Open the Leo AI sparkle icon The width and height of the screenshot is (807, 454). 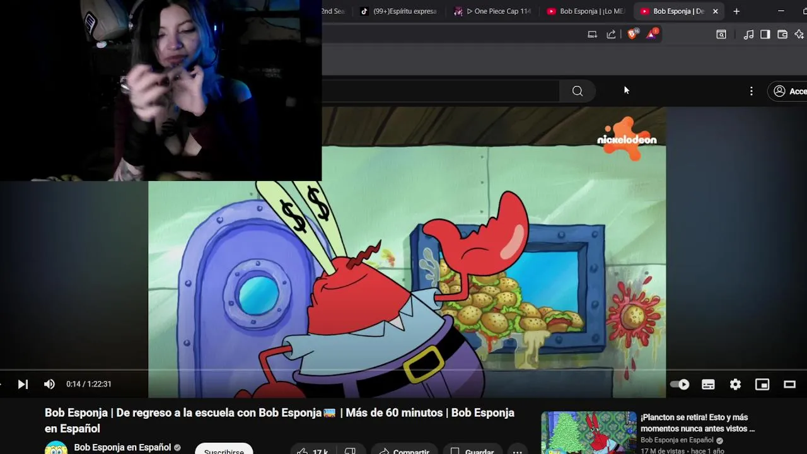(x=799, y=34)
